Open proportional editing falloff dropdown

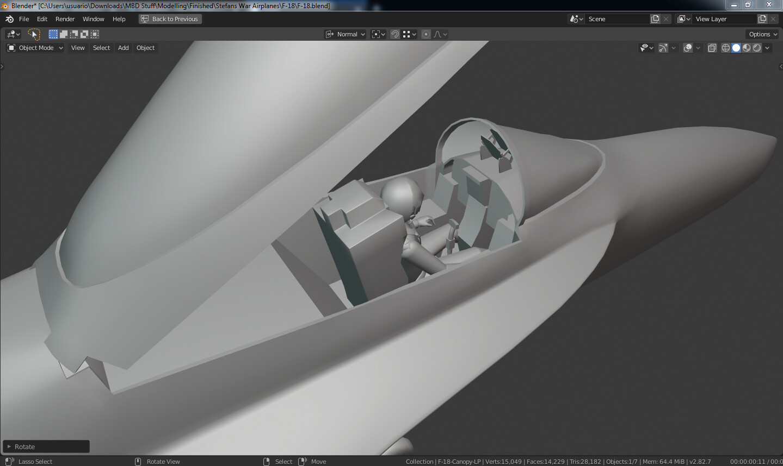coord(440,34)
